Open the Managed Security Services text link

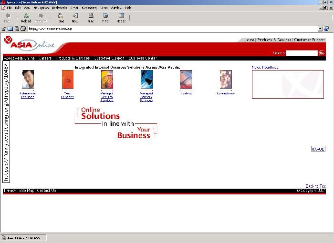pos(107,97)
